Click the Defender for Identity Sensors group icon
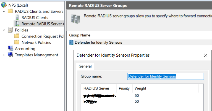Viewport: 212px width, 111px height. coord(71,42)
